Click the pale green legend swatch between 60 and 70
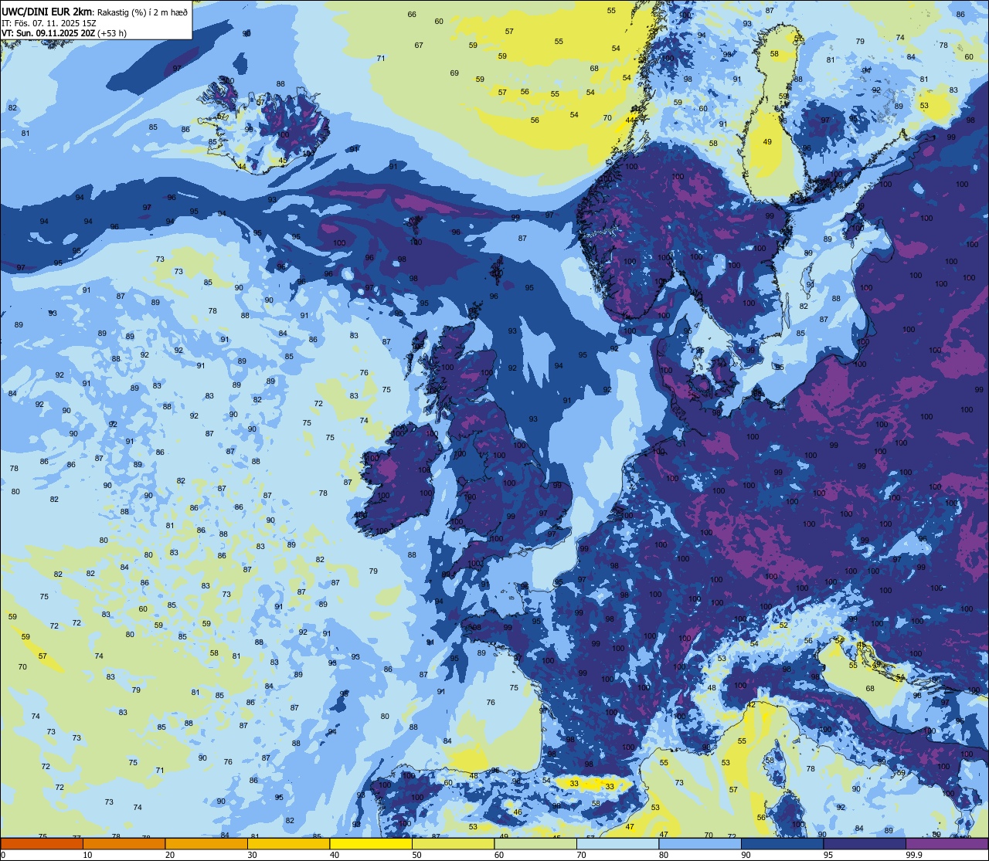The width and height of the screenshot is (989, 861). point(535,843)
